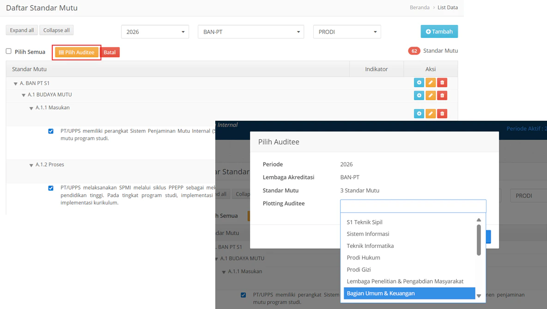Add item under A.1 BUDAYA MUTU
The height and width of the screenshot is (309, 547).
coord(419,95)
